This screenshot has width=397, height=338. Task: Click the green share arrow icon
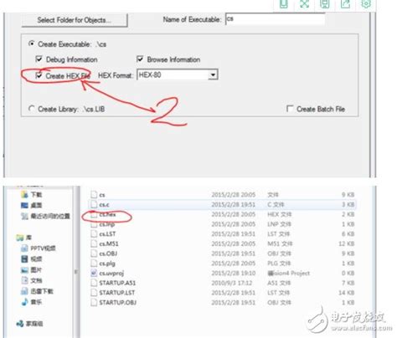(x=345, y=3)
